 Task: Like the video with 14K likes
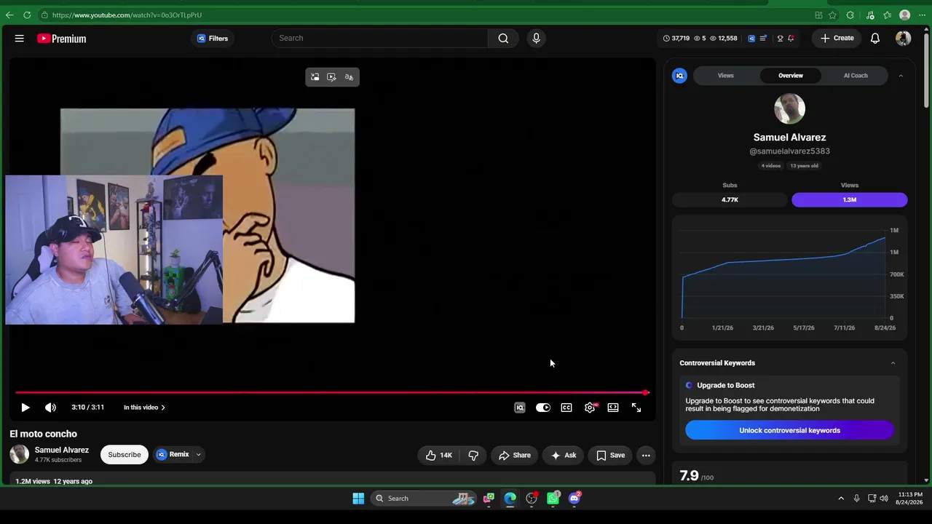coord(439,456)
